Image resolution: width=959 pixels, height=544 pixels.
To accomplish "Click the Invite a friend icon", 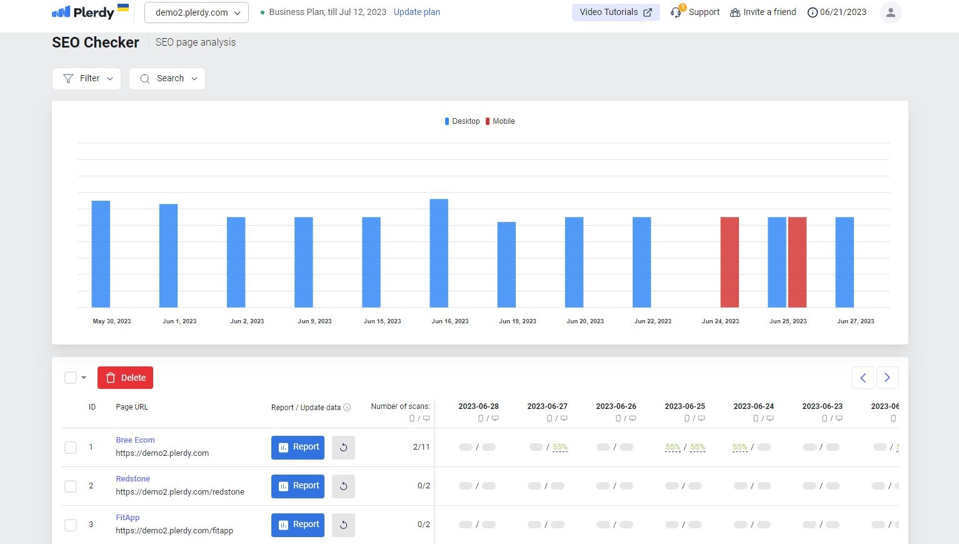I will coord(734,12).
